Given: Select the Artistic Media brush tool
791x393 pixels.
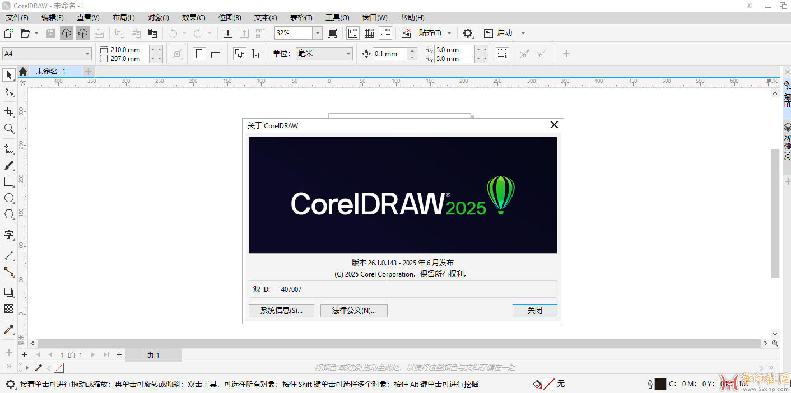Looking at the screenshot, I should 9,166.
